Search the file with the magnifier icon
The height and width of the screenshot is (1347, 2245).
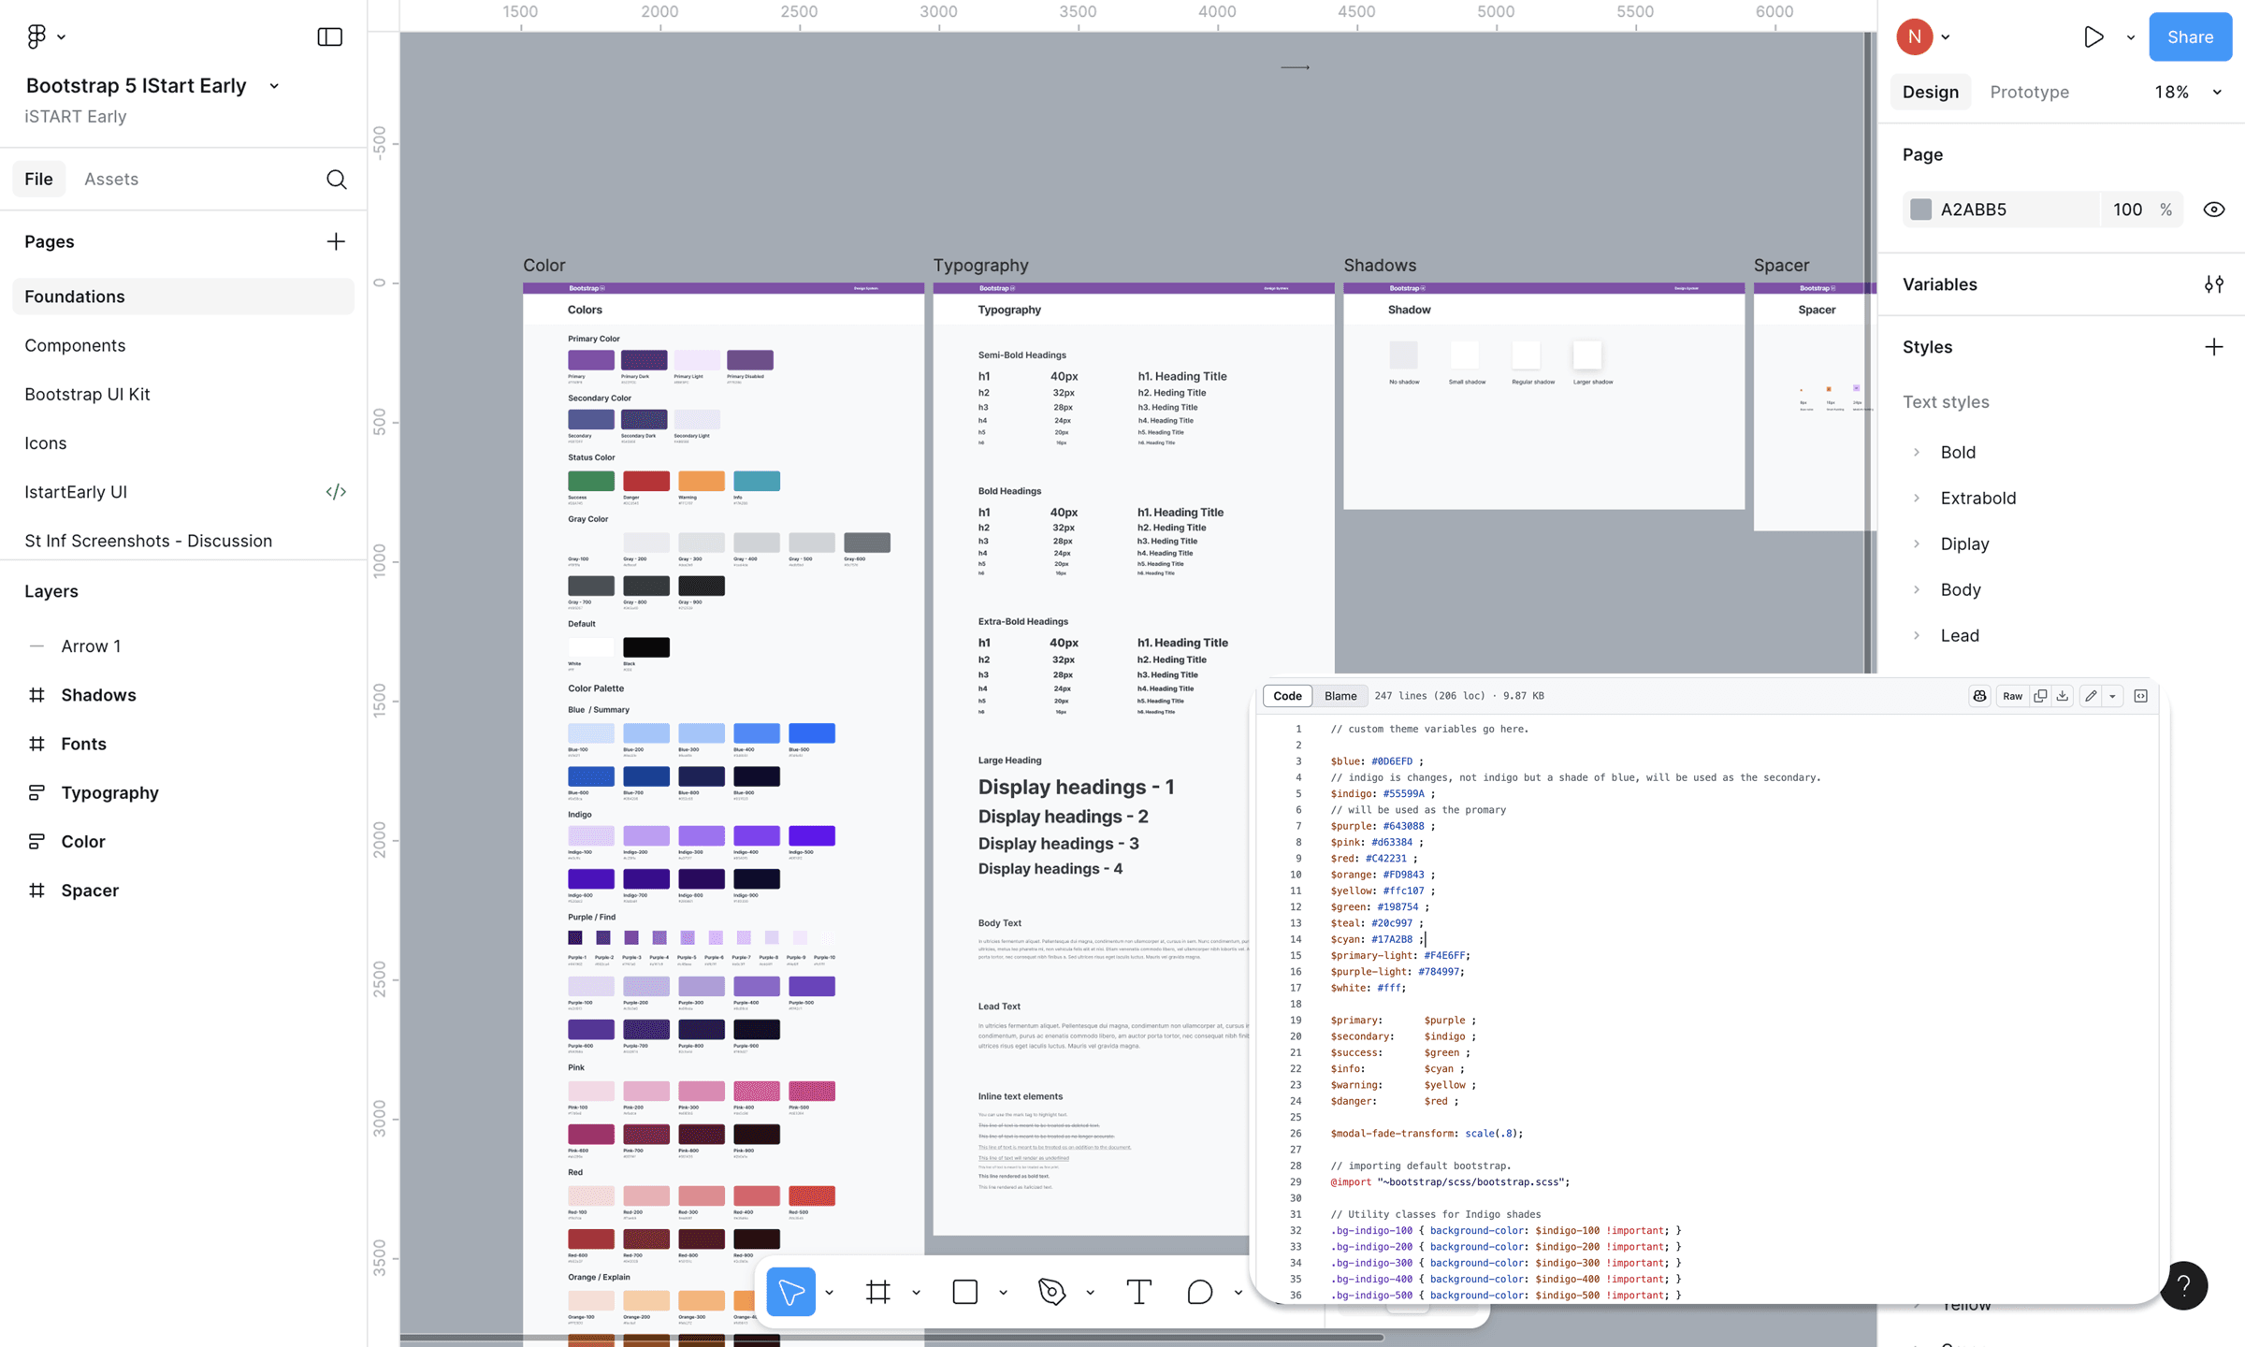click(x=337, y=180)
